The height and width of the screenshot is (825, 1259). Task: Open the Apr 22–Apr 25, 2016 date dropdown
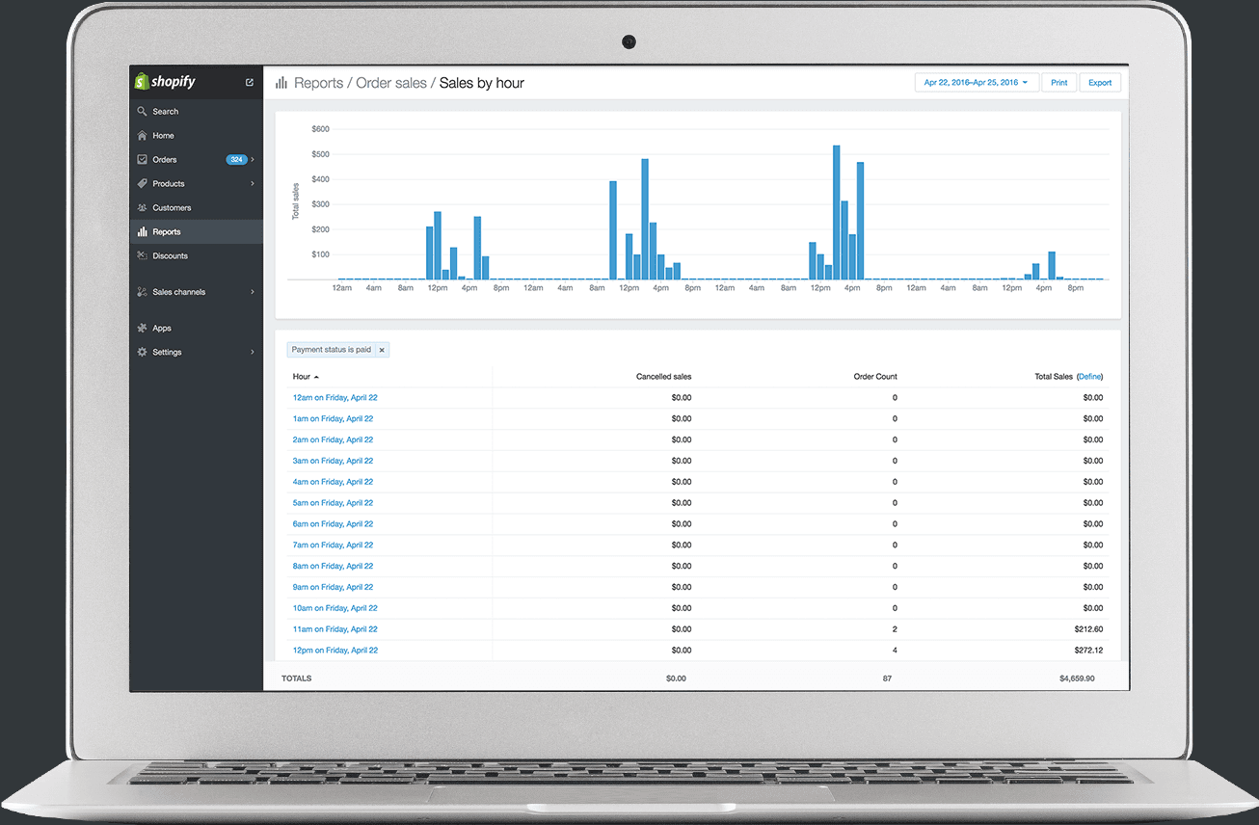point(976,83)
